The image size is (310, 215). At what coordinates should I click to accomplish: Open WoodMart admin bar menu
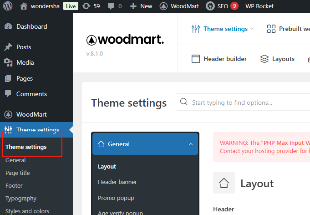[185, 6]
